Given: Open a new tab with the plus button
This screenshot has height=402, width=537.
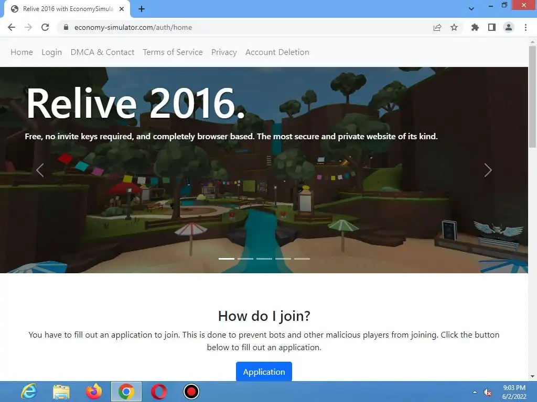Looking at the screenshot, I should (142, 9).
